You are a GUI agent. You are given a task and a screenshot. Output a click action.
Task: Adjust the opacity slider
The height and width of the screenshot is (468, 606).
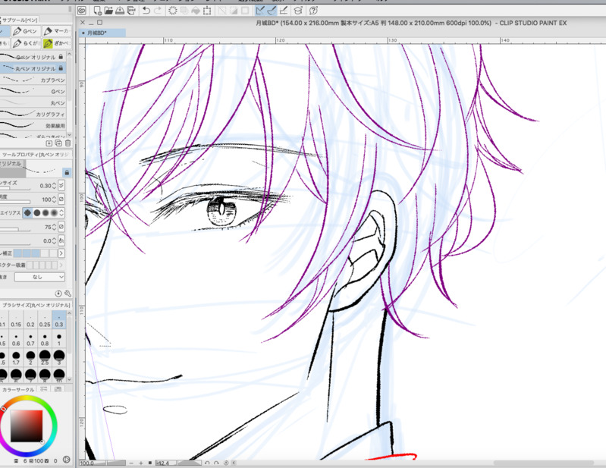pos(15,202)
